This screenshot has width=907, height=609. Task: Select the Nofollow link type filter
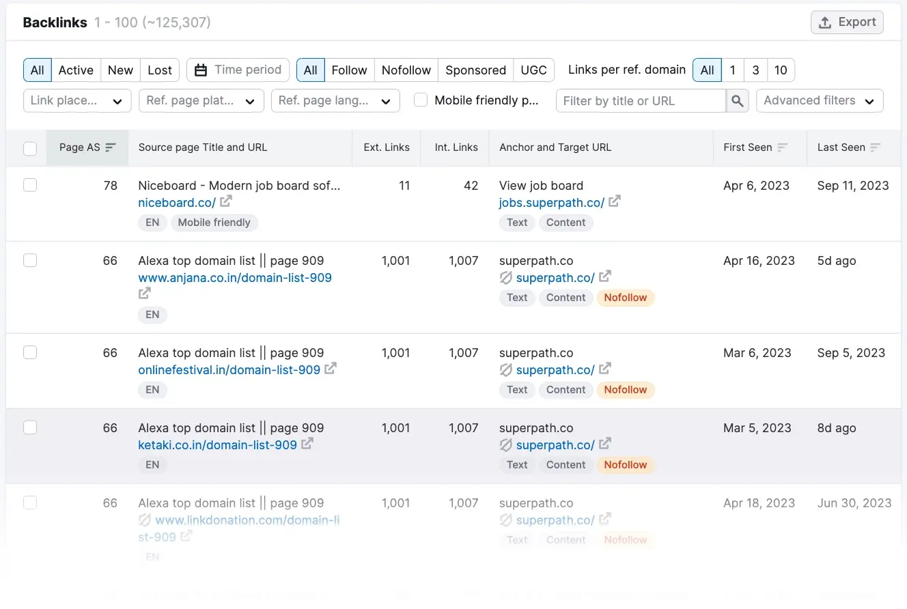(406, 70)
